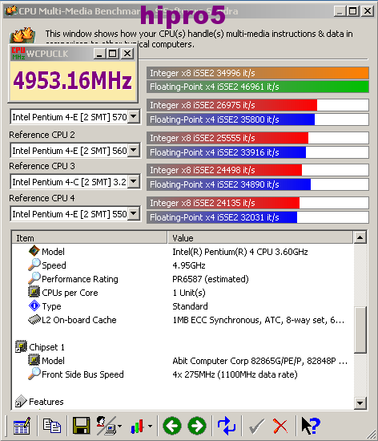Go back with the green left arrow
Screen dimensions: 378x441
pos(172,426)
